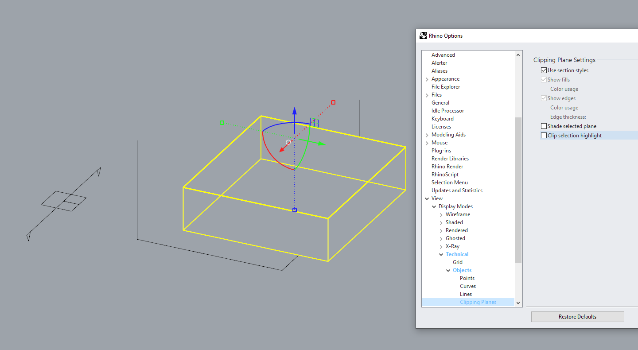Collapse the Objects tree under Technical
The height and width of the screenshot is (350, 638).
tap(448, 270)
